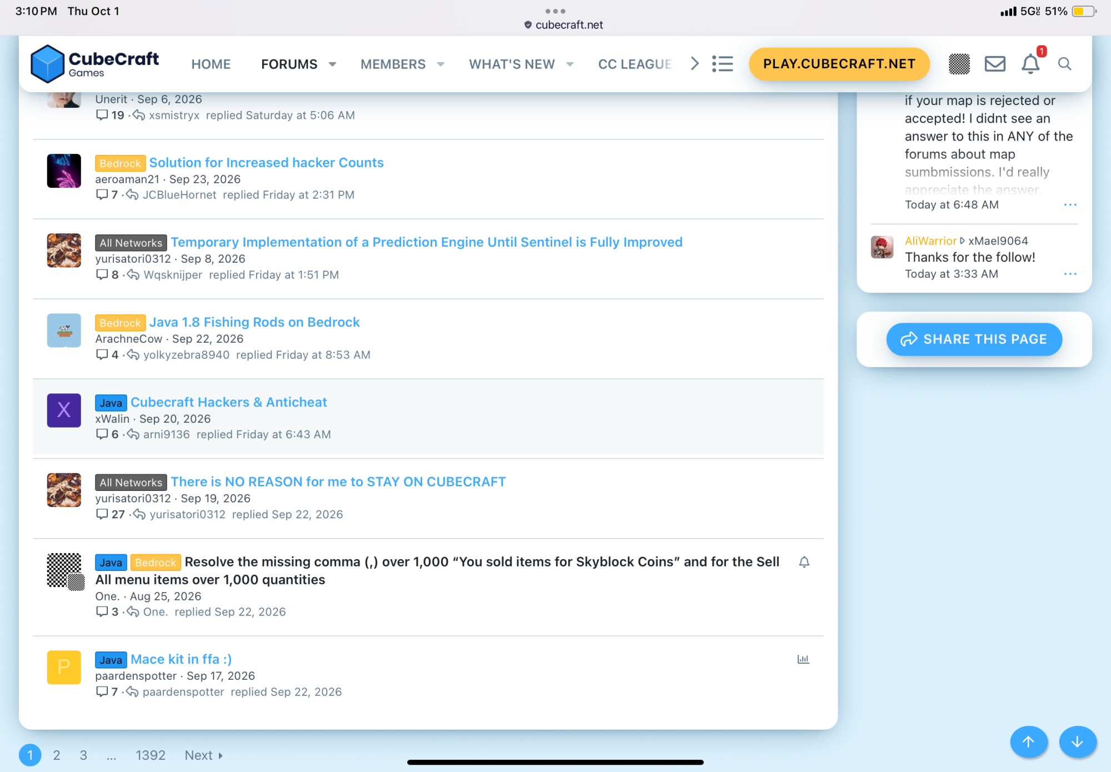The height and width of the screenshot is (772, 1111).
Task: Open your profile avatar in the navbar
Action: (959, 64)
